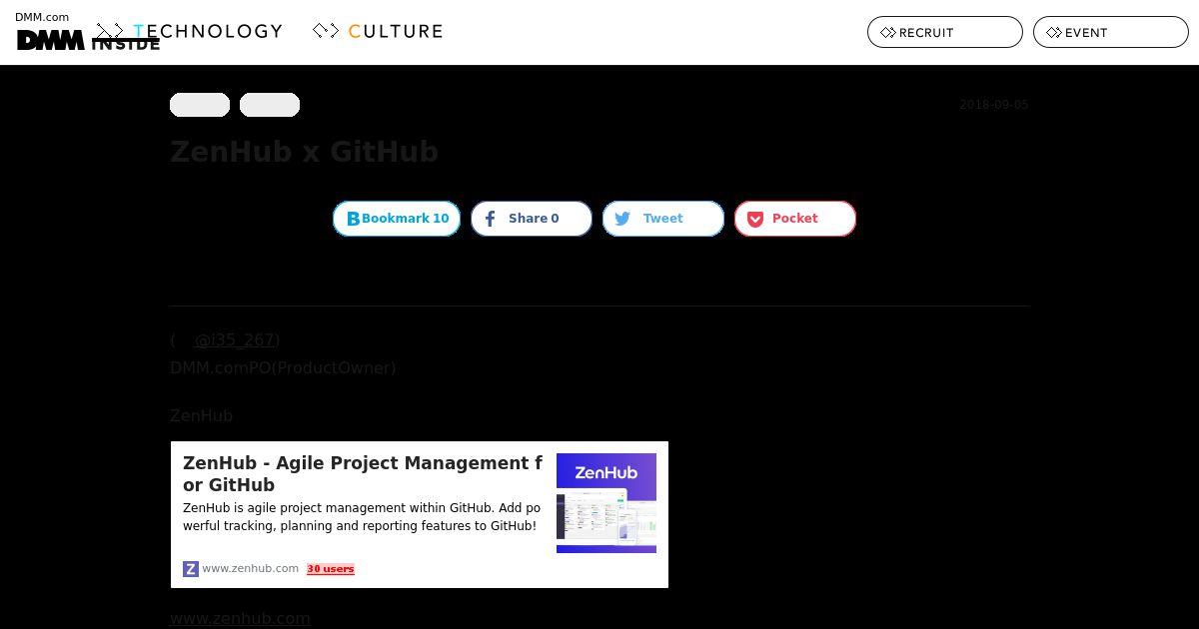Click the DMM.com text above the logo
Viewport: 1199px width, 629px height.
[42, 17]
